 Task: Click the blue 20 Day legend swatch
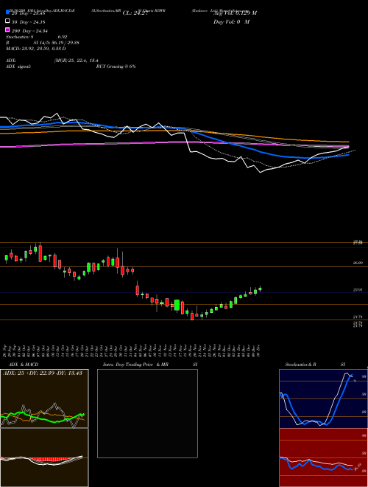pos(8,13)
